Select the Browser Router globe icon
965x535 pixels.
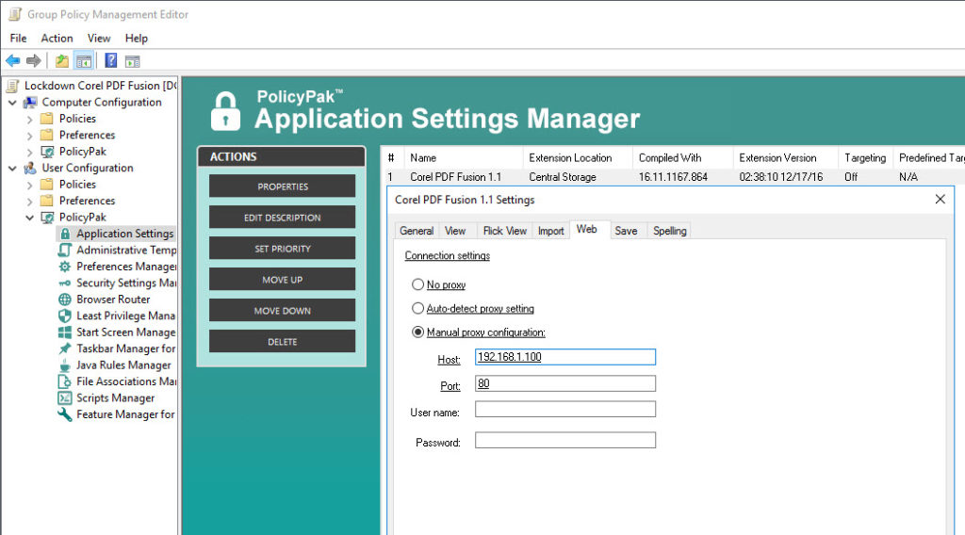click(65, 300)
